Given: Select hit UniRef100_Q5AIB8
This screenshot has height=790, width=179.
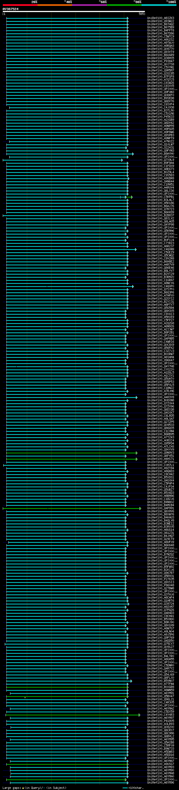Looking at the screenshot, I should click(161, 742).
